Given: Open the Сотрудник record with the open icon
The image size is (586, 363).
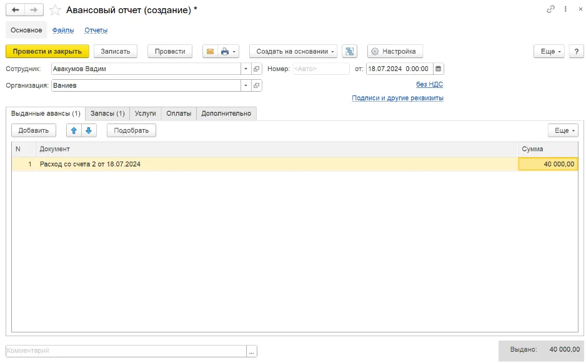Looking at the screenshot, I should pyautogui.click(x=256, y=69).
